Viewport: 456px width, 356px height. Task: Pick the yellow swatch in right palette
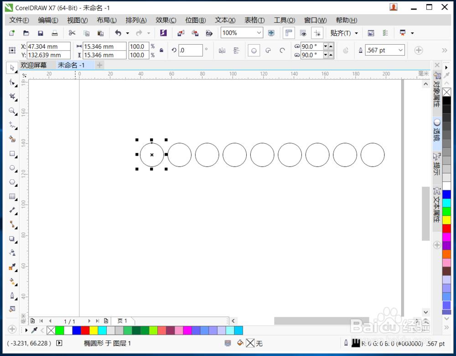447,220
